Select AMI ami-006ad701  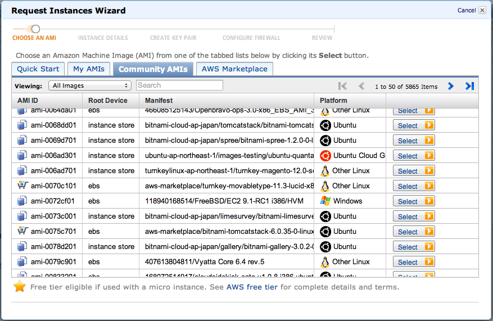click(x=414, y=171)
